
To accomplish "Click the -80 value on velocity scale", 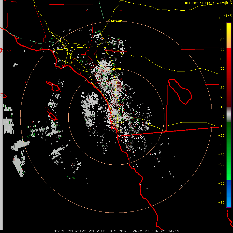I will point(221,193).
